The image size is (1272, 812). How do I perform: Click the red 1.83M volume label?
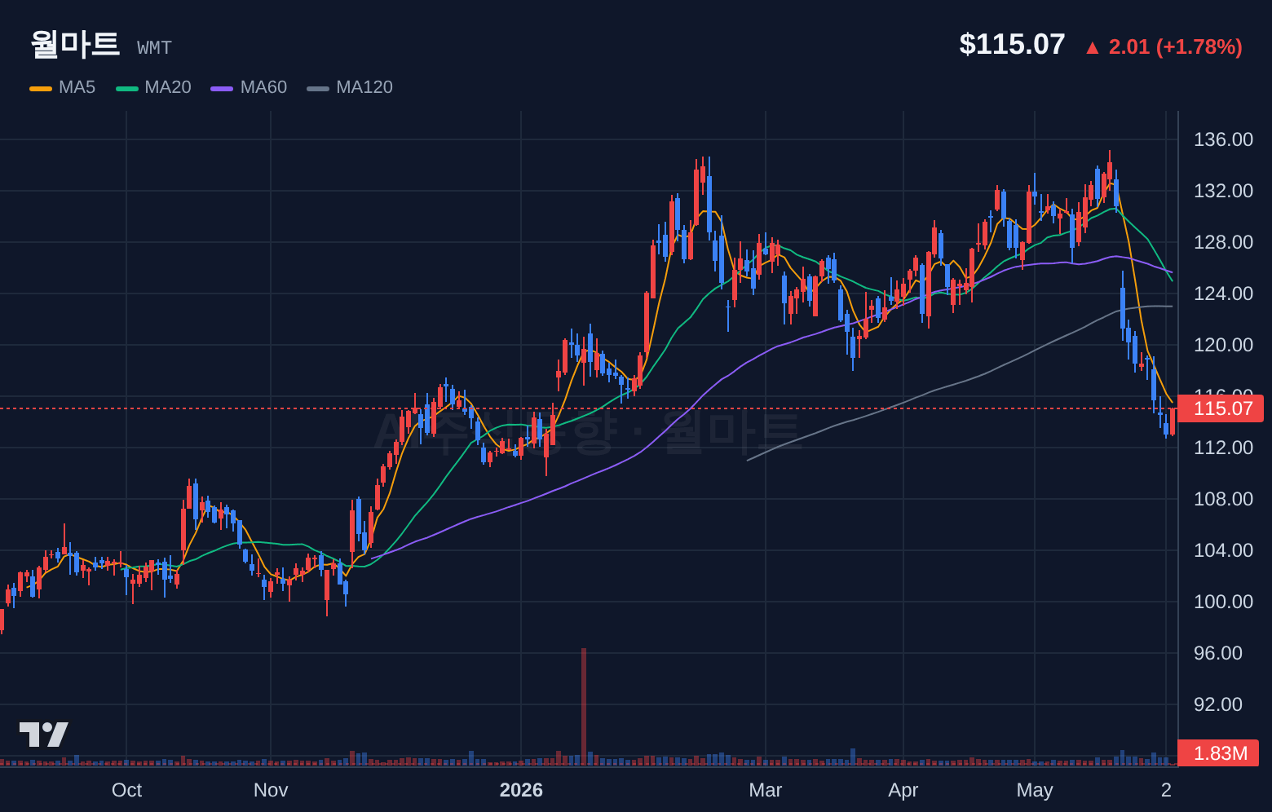pyautogui.click(x=1219, y=753)
